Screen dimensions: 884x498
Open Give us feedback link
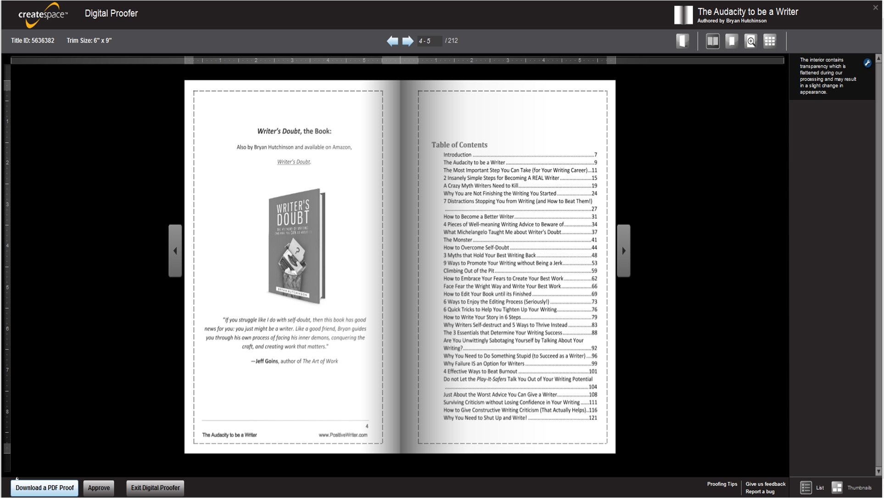765,484
